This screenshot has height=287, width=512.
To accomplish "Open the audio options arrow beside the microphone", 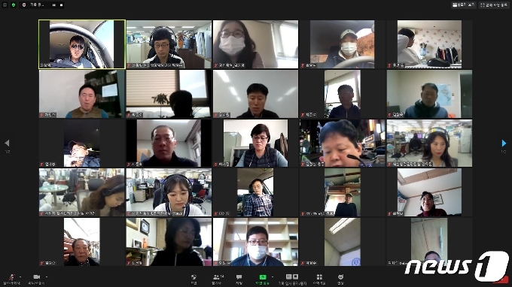I will tap(20, 276).
